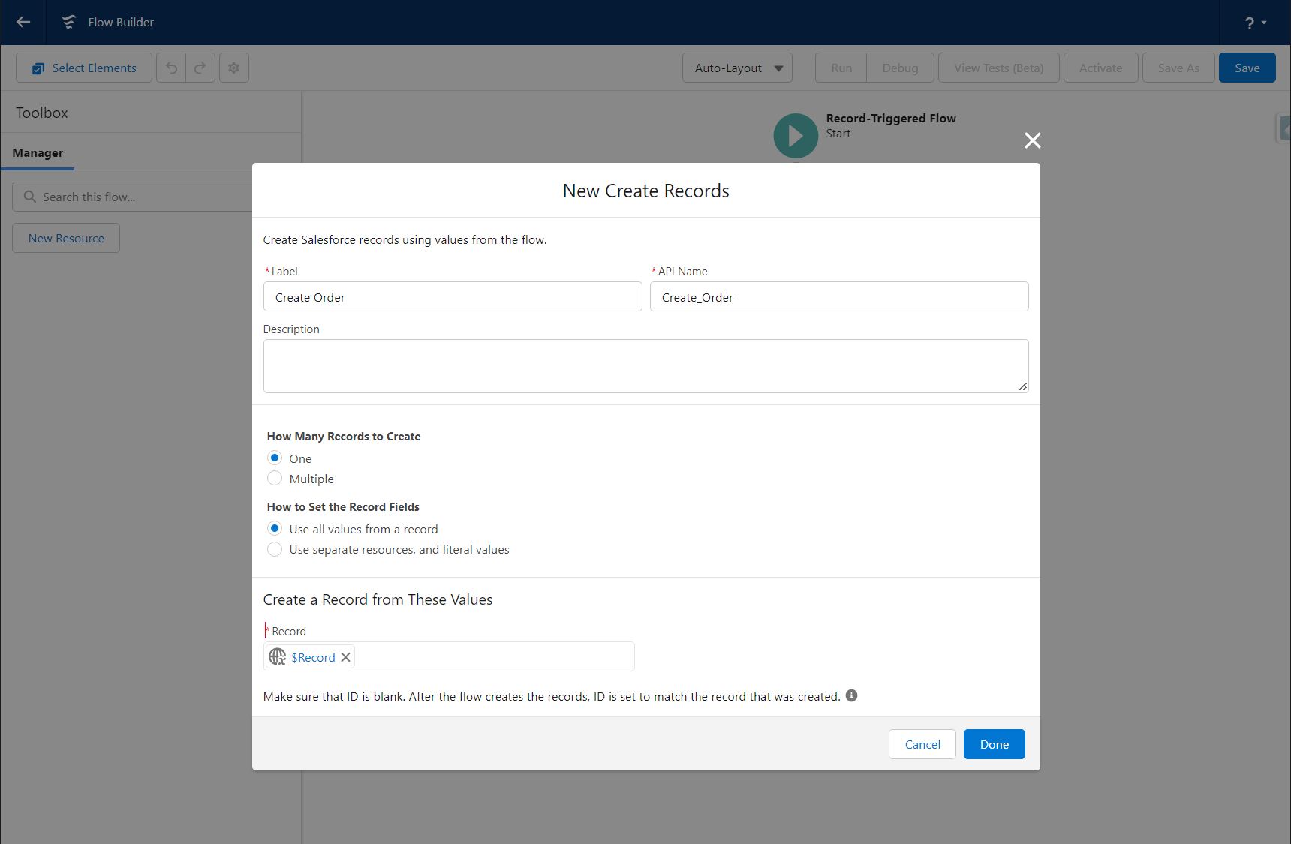Remove the $Record pill with X
The width and height of the screenshot is (1291, 844).
pyautogui.click(x=345, y=657)
